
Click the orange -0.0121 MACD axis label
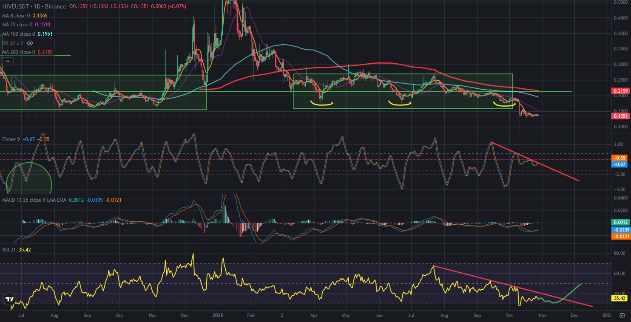pos(620,237)
